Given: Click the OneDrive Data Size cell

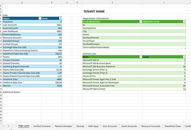Looking at the screenshot, I should 22,82.
